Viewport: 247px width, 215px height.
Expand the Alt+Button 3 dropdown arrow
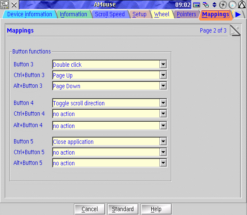(x=163, y=86)
